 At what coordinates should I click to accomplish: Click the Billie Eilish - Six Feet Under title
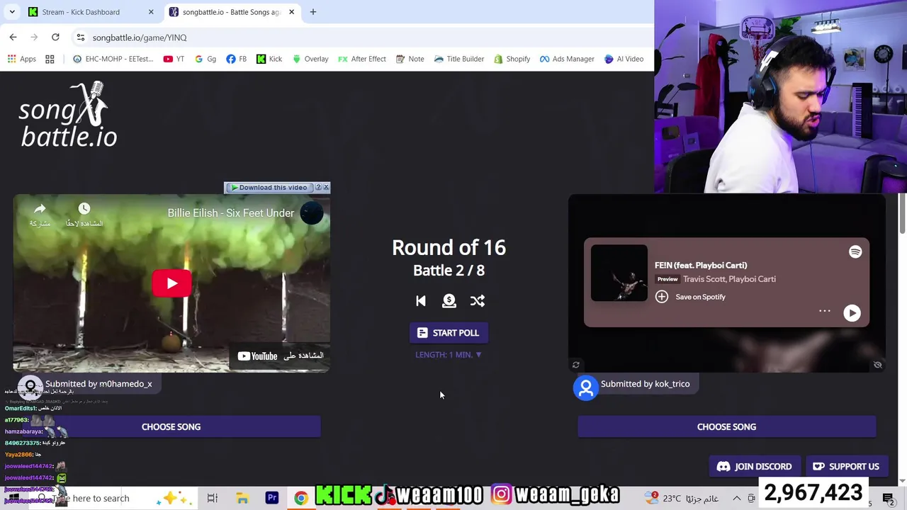click(x=230, y=213)
